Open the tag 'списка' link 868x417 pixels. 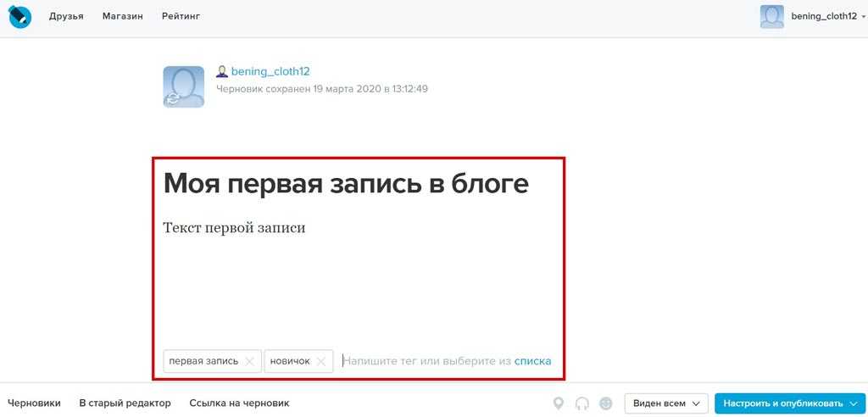(x=532, y=361)
